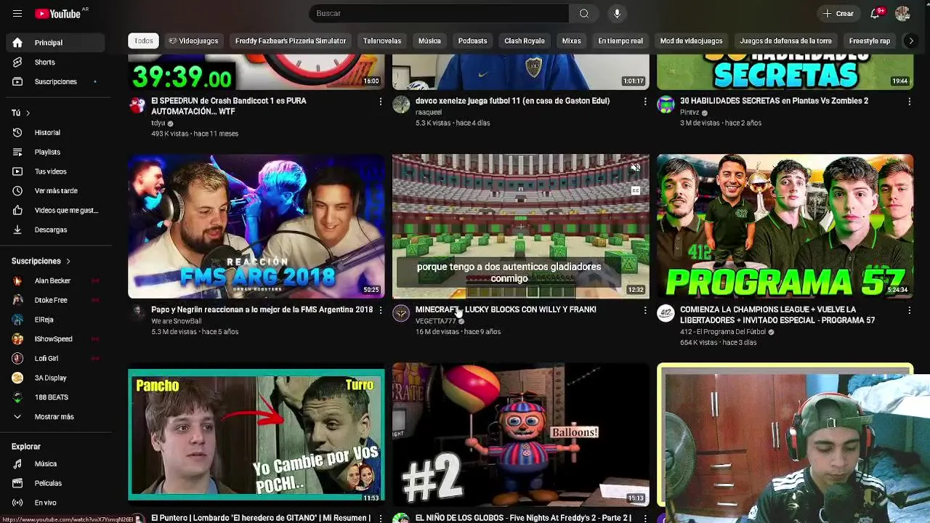
Task: Click the search magnifier button
Action: [x=584, y=13]
